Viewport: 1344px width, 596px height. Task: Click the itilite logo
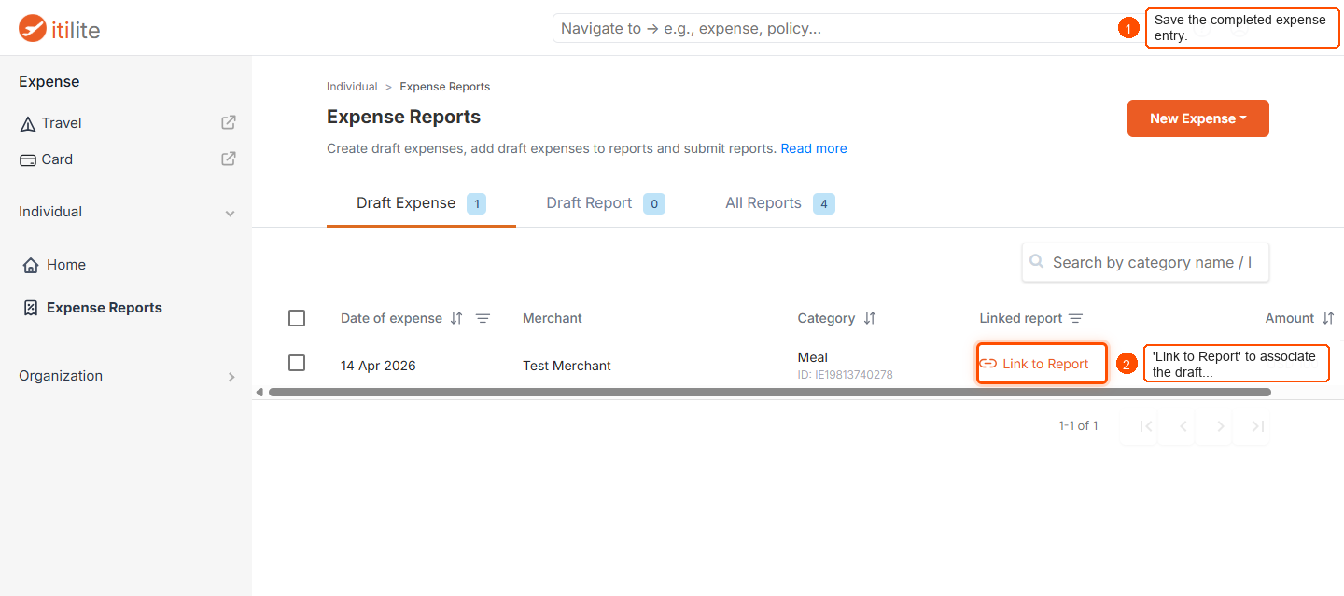(x=60, y=29)
